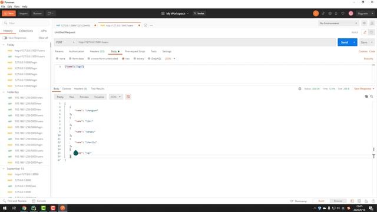Open the notifications bell icon
Viewport: 377px width, 212px height.
[336, 14]
